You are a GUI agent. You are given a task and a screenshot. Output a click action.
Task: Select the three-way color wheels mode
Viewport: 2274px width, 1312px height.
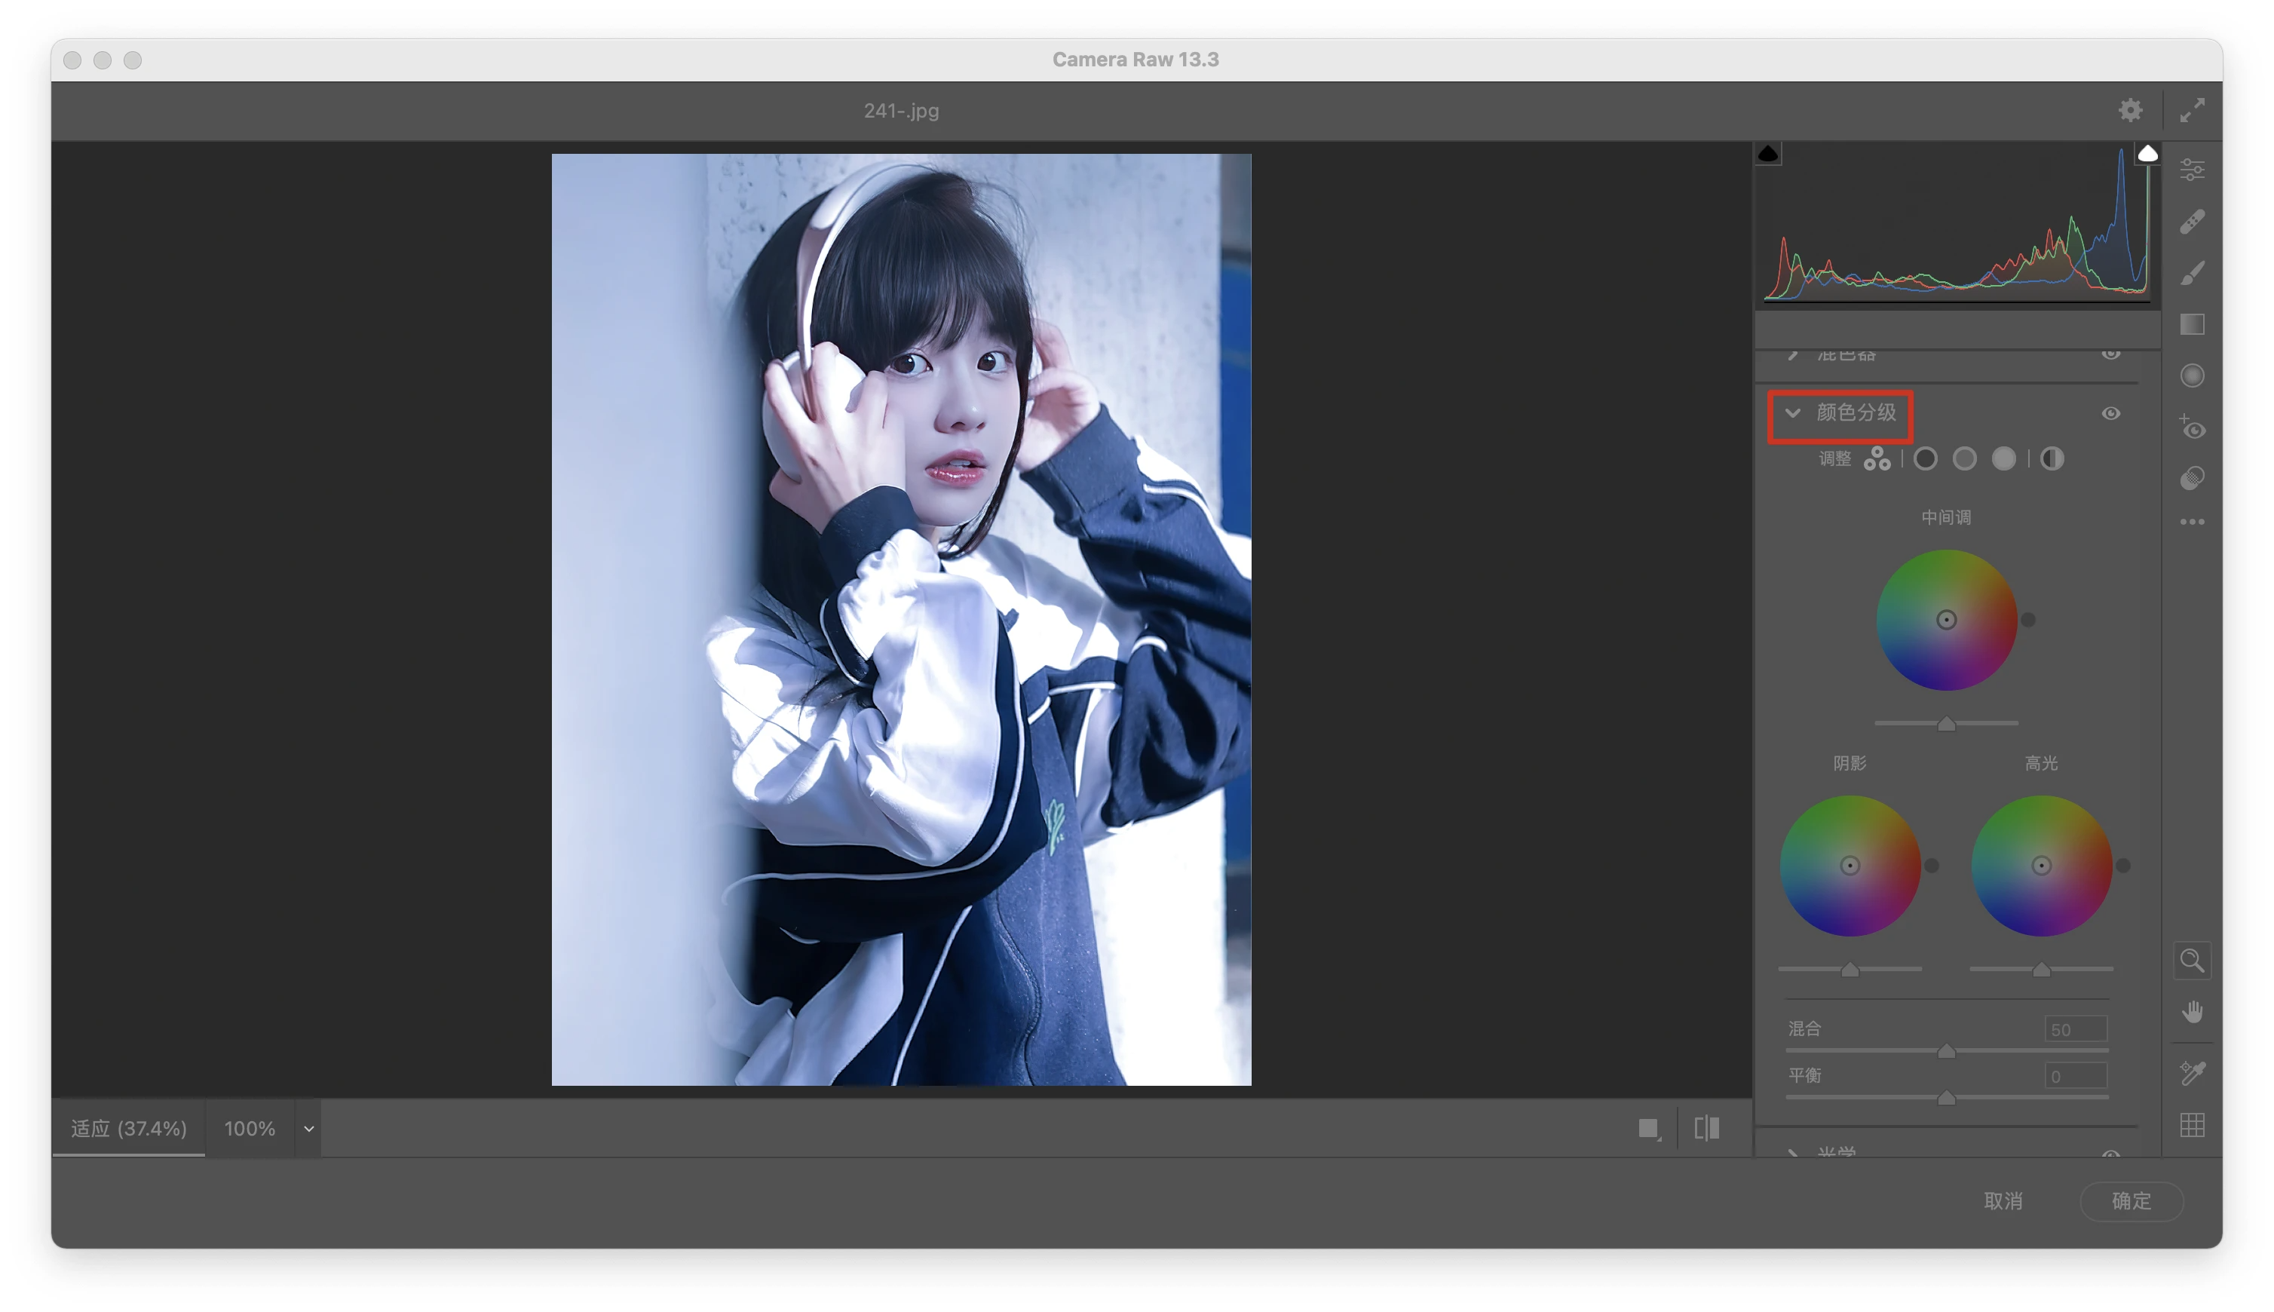1877,459
